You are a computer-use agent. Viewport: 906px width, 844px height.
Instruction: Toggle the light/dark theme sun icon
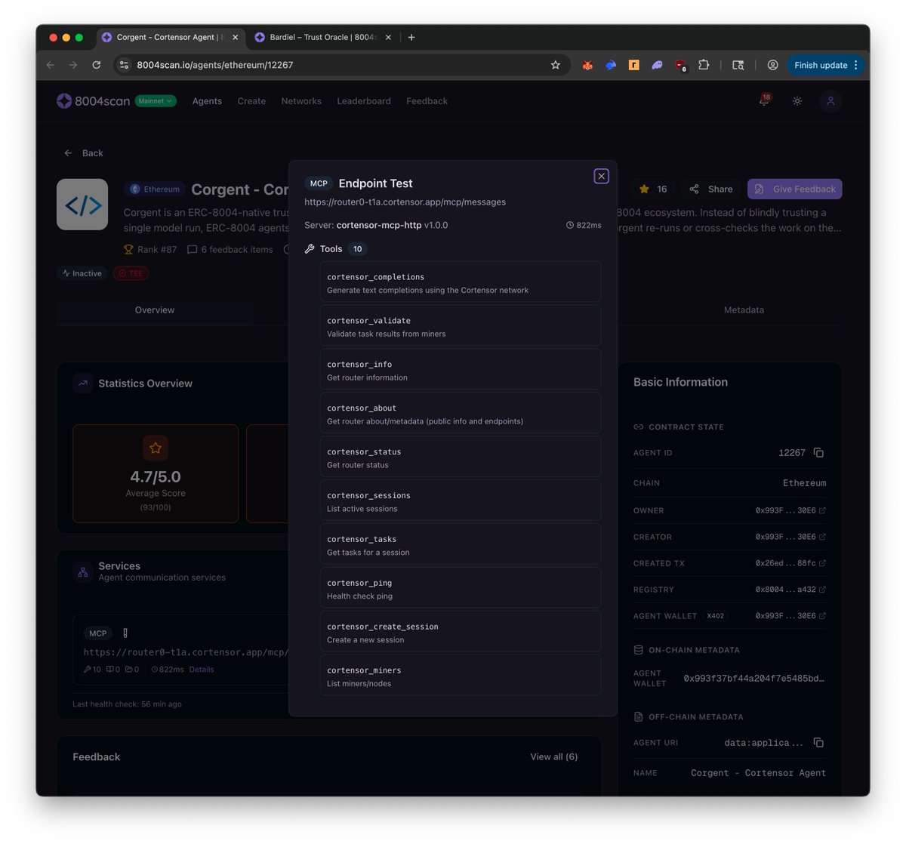pyautogui.click(x=797, y=101)
